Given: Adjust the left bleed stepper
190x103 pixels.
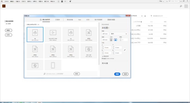Looking at the screenshot, I should [x=103, y=53].
